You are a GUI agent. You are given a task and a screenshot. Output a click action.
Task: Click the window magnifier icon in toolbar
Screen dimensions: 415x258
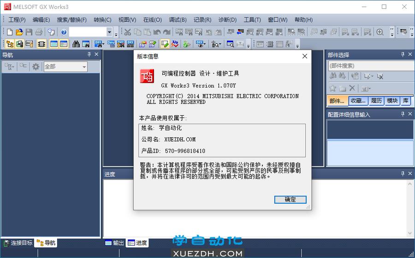(230, 44)
